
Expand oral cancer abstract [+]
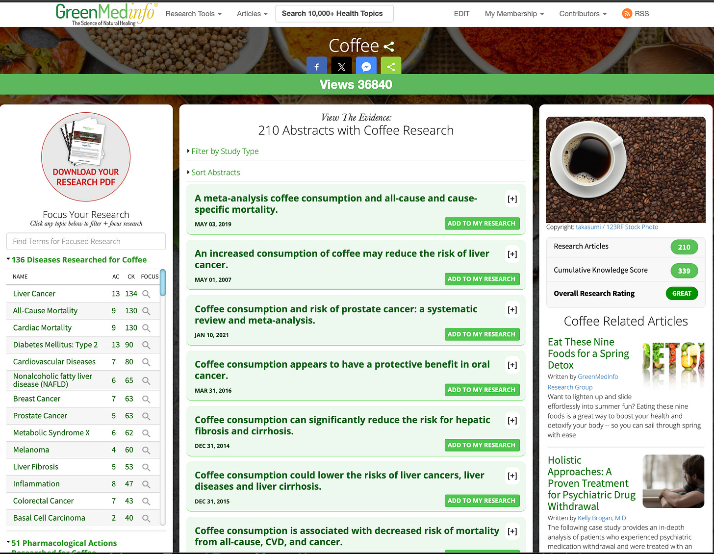[512, 365]
